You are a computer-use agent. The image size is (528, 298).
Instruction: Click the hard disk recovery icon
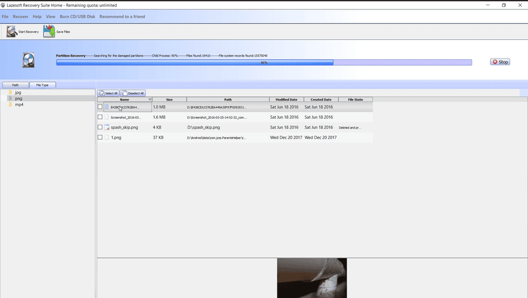pos(28,60)
